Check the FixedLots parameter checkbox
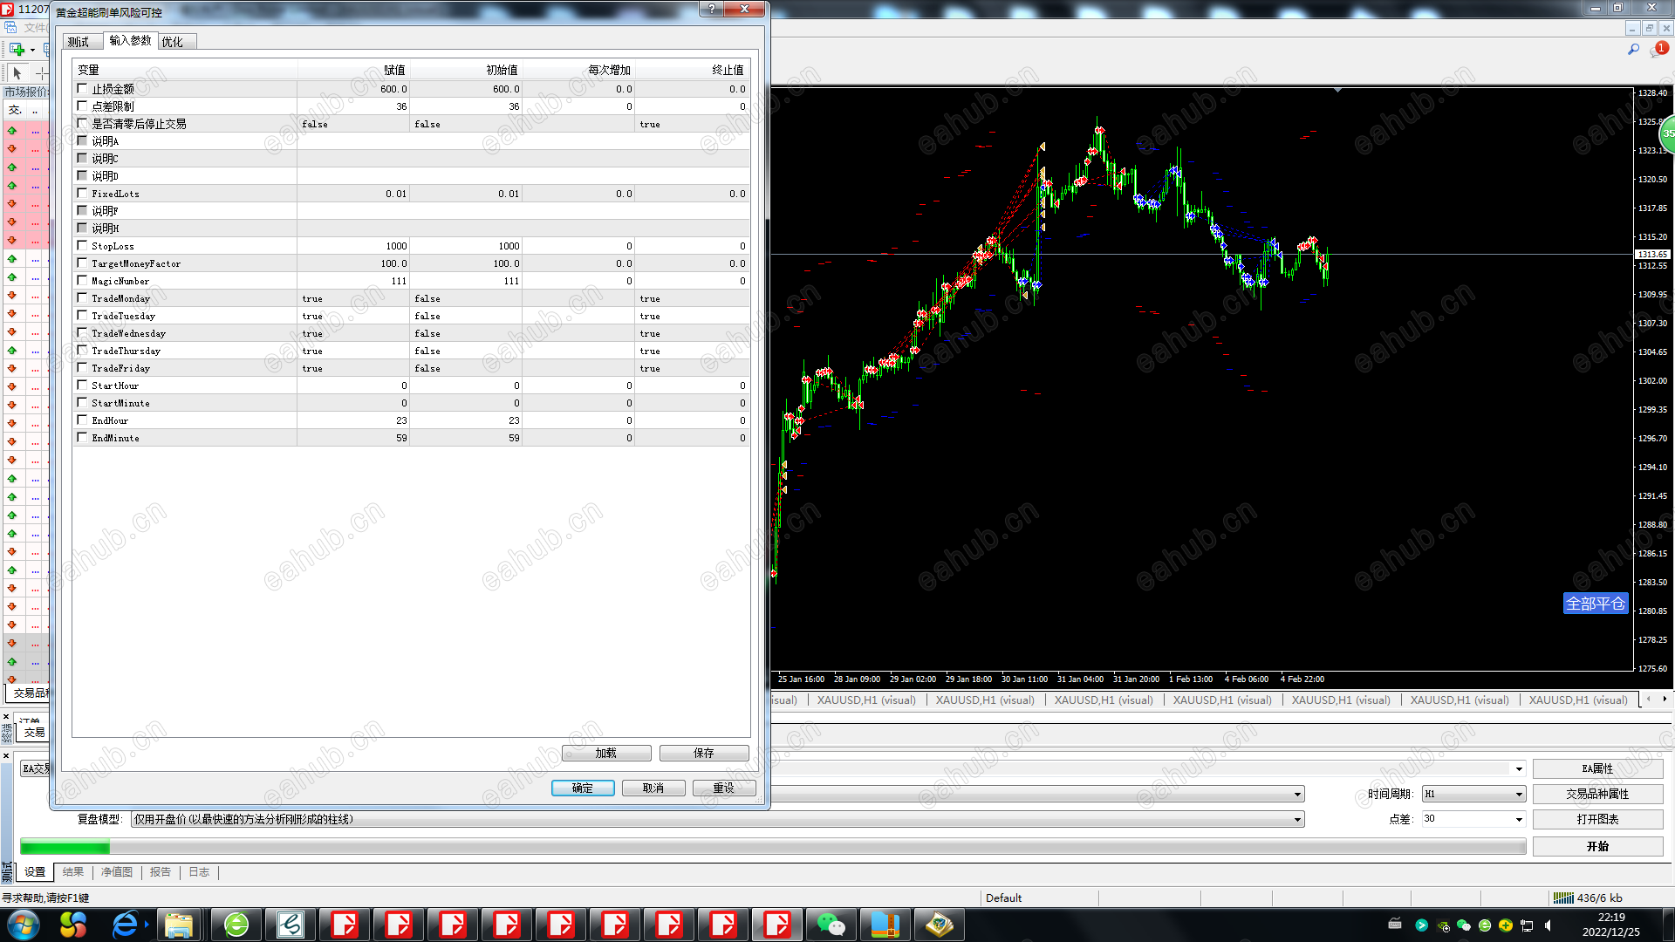Image resolution: width=1675 pixels, height=942 pixels. [82, 194]
